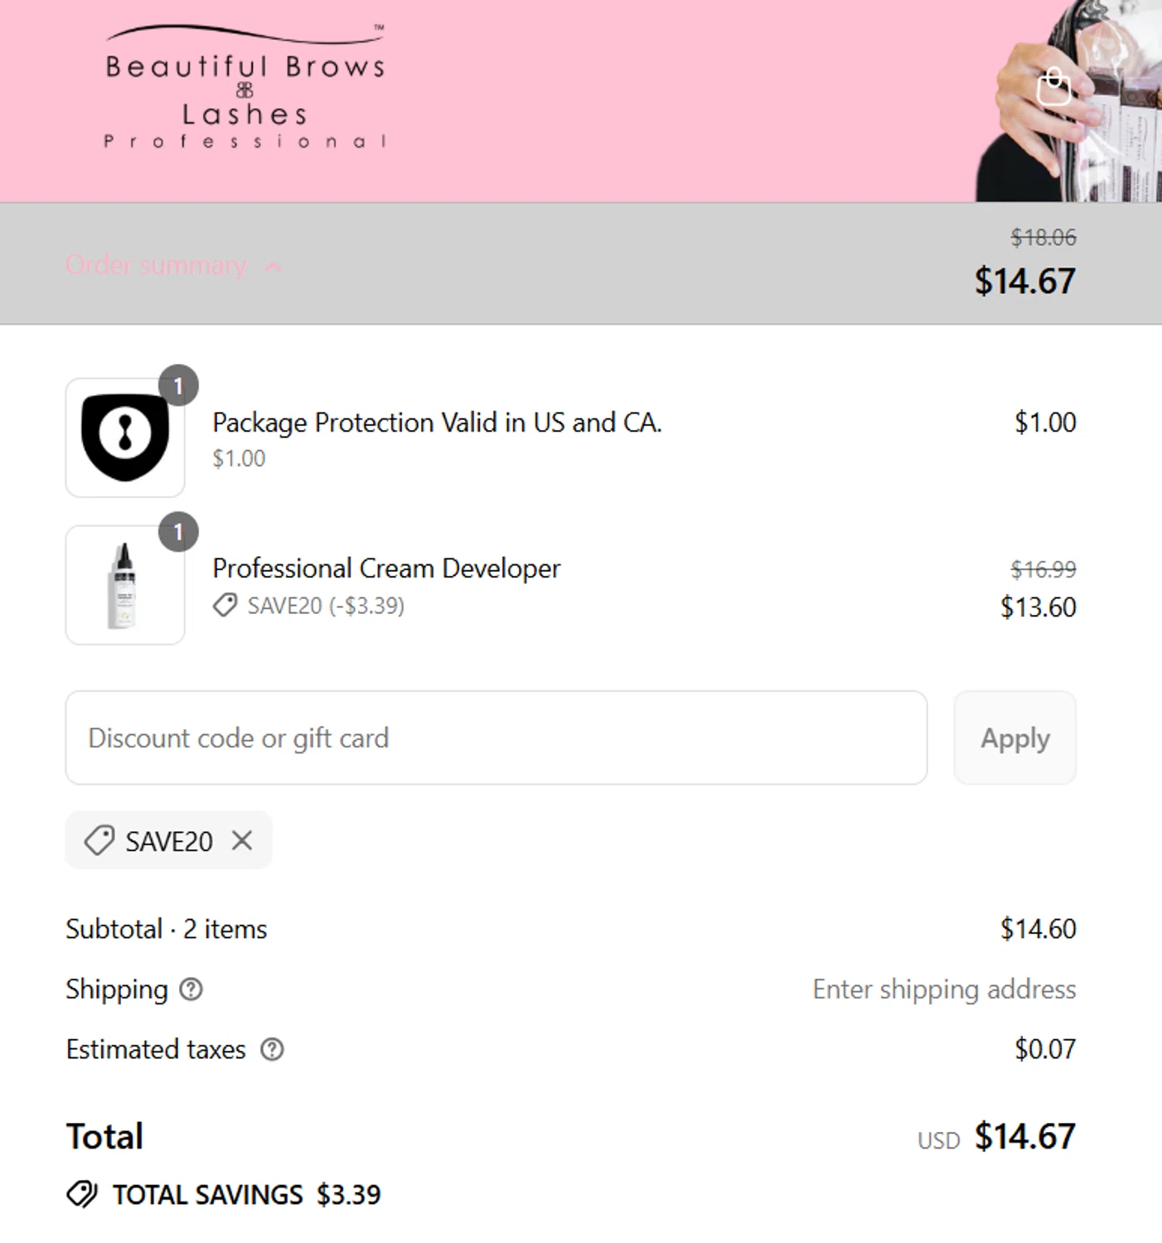This screenshot has height=1243, width=1162.
Task: Click quantity badge on Package Protection item
Action: tap(178, 385)
